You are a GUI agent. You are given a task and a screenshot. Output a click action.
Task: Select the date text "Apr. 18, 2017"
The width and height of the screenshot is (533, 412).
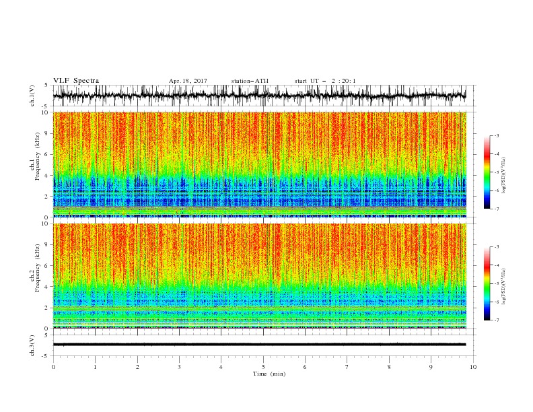[x=188, y=81]
